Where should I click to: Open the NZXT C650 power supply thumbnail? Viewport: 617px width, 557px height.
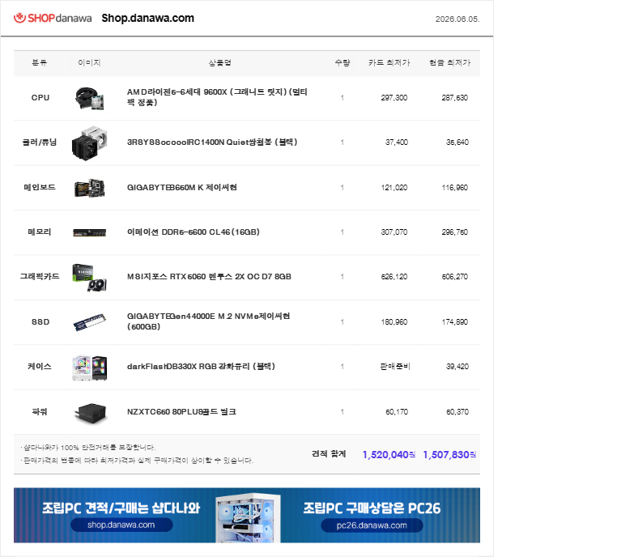click(x=91, y=413)
